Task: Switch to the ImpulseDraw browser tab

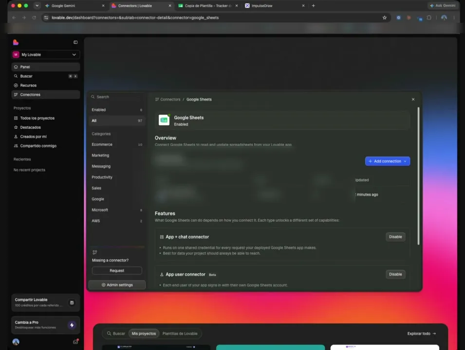Action: coord(274,6)
